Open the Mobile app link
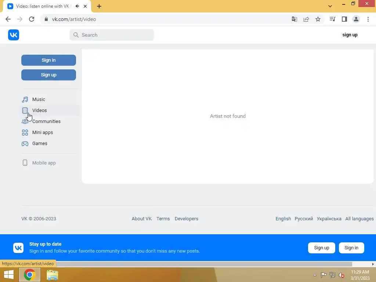 point(44,163)
